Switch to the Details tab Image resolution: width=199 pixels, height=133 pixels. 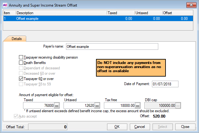[x=16, y=39]
